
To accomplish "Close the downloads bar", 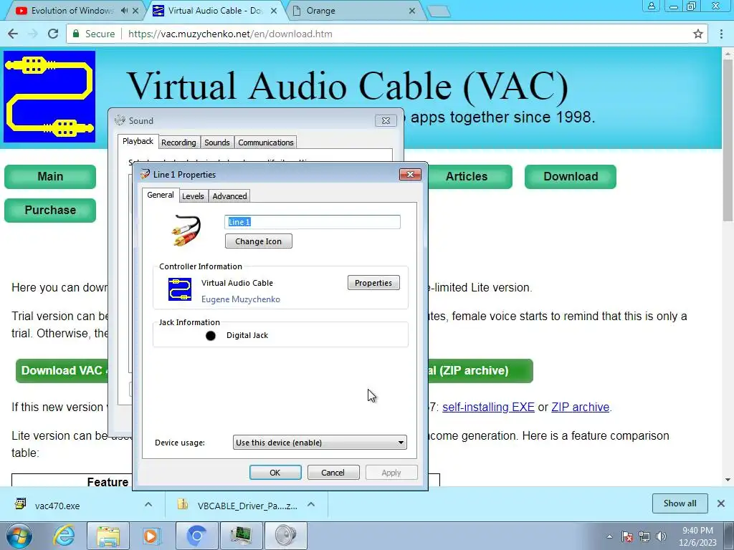I will (x=721, y=503).
